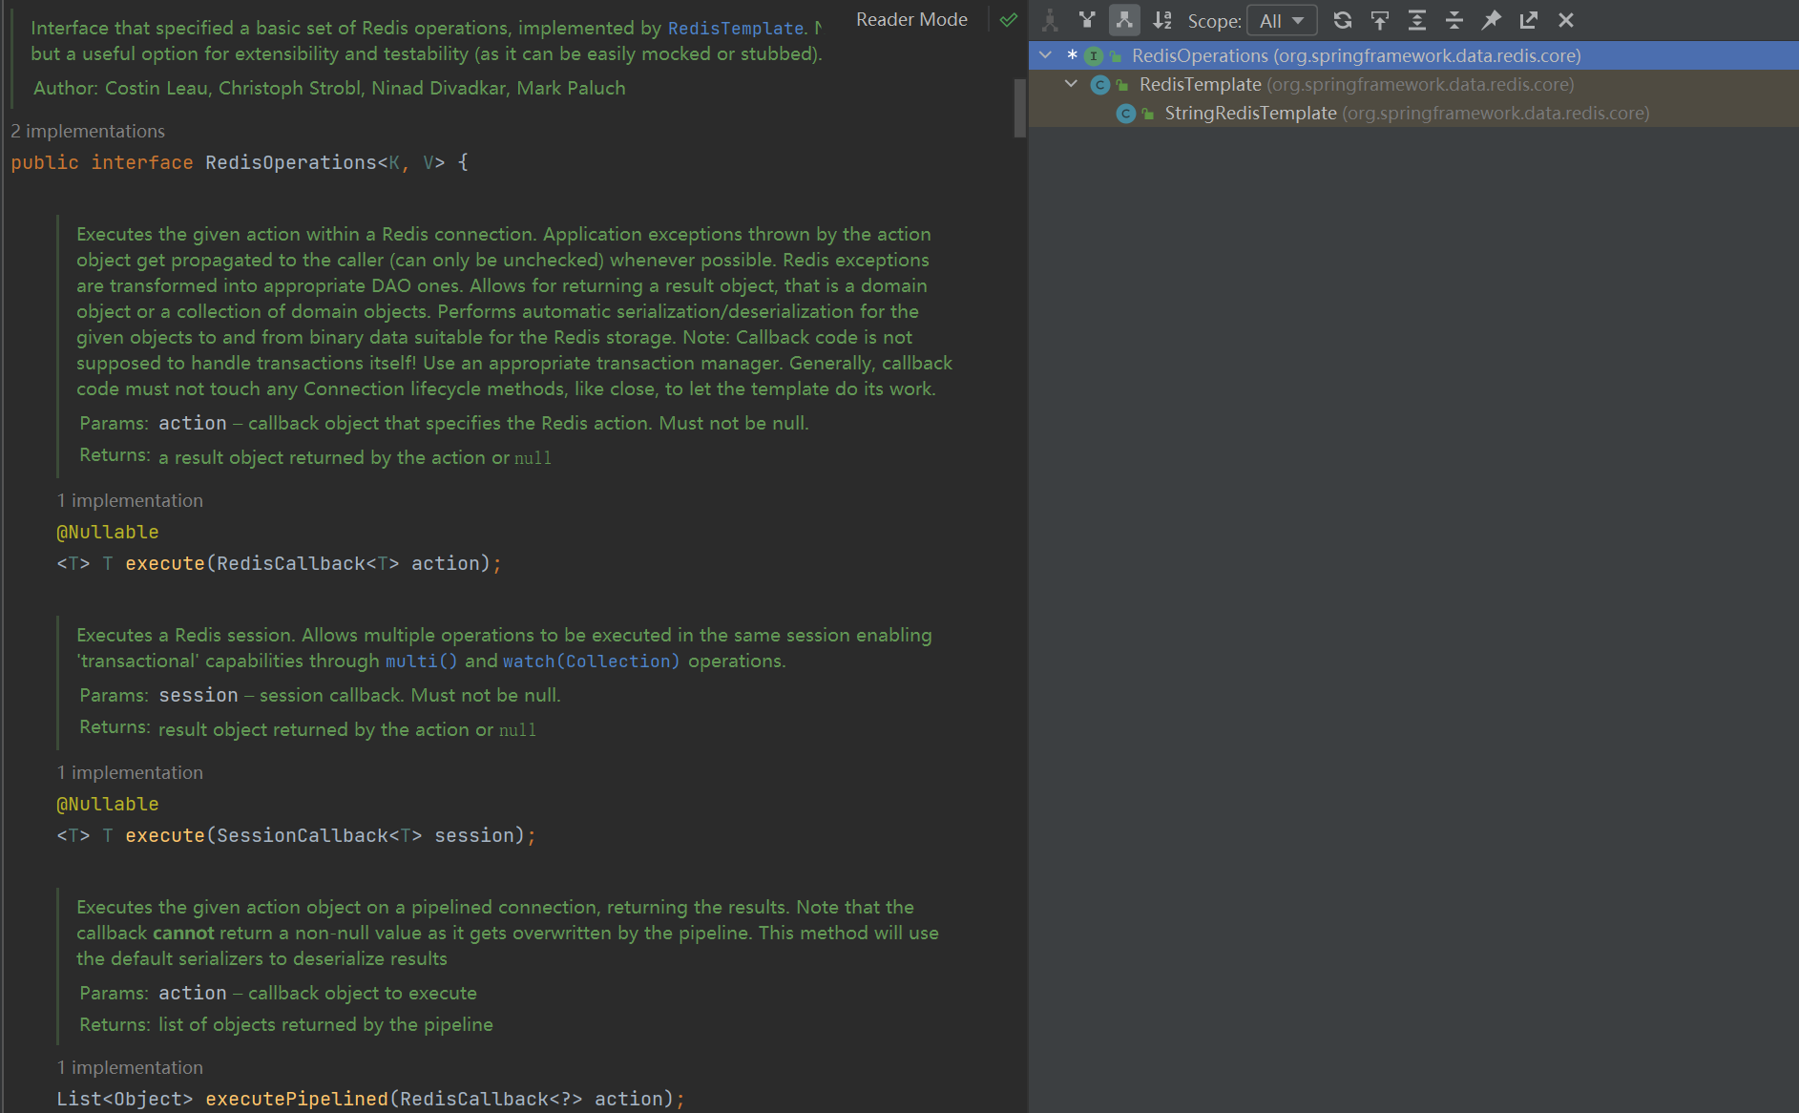Image resolution: width=1799 pixels, height=1113 pixels.
Task: Click the RedisOperations interface icon
Action: 1094,56
